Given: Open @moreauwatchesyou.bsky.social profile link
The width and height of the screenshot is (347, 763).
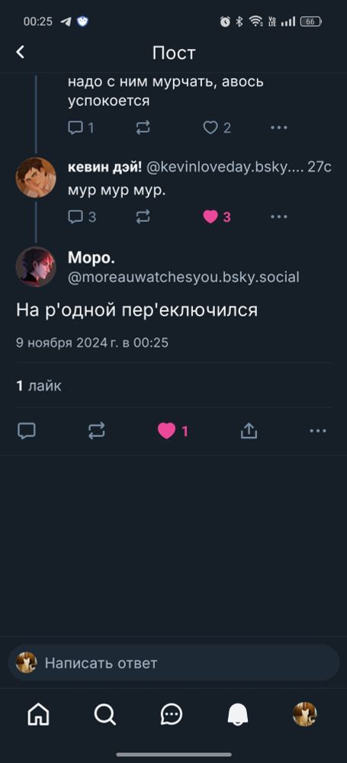Looking at the screenshot, I should [184, 278].
